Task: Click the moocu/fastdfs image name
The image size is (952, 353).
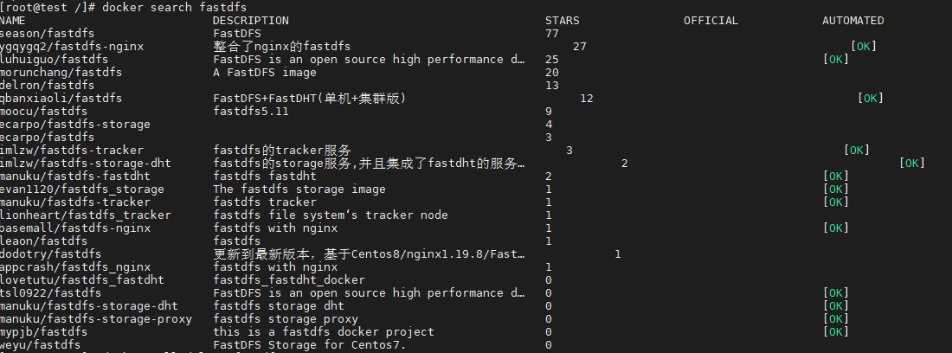Action: coord(44,112)
